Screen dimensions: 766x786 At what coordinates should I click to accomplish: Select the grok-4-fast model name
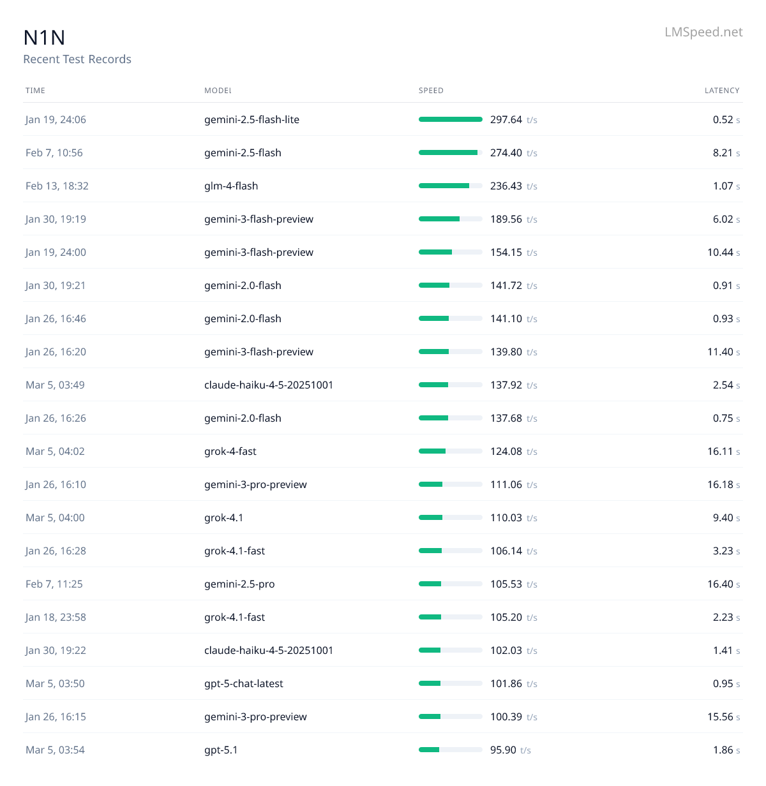(230, 451)
